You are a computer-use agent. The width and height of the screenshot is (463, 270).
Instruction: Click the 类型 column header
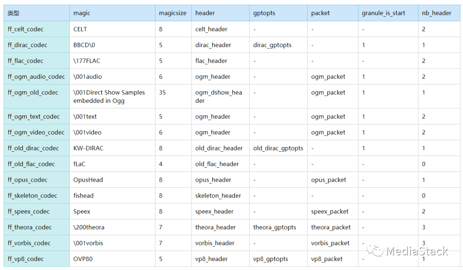click(13, 13)
